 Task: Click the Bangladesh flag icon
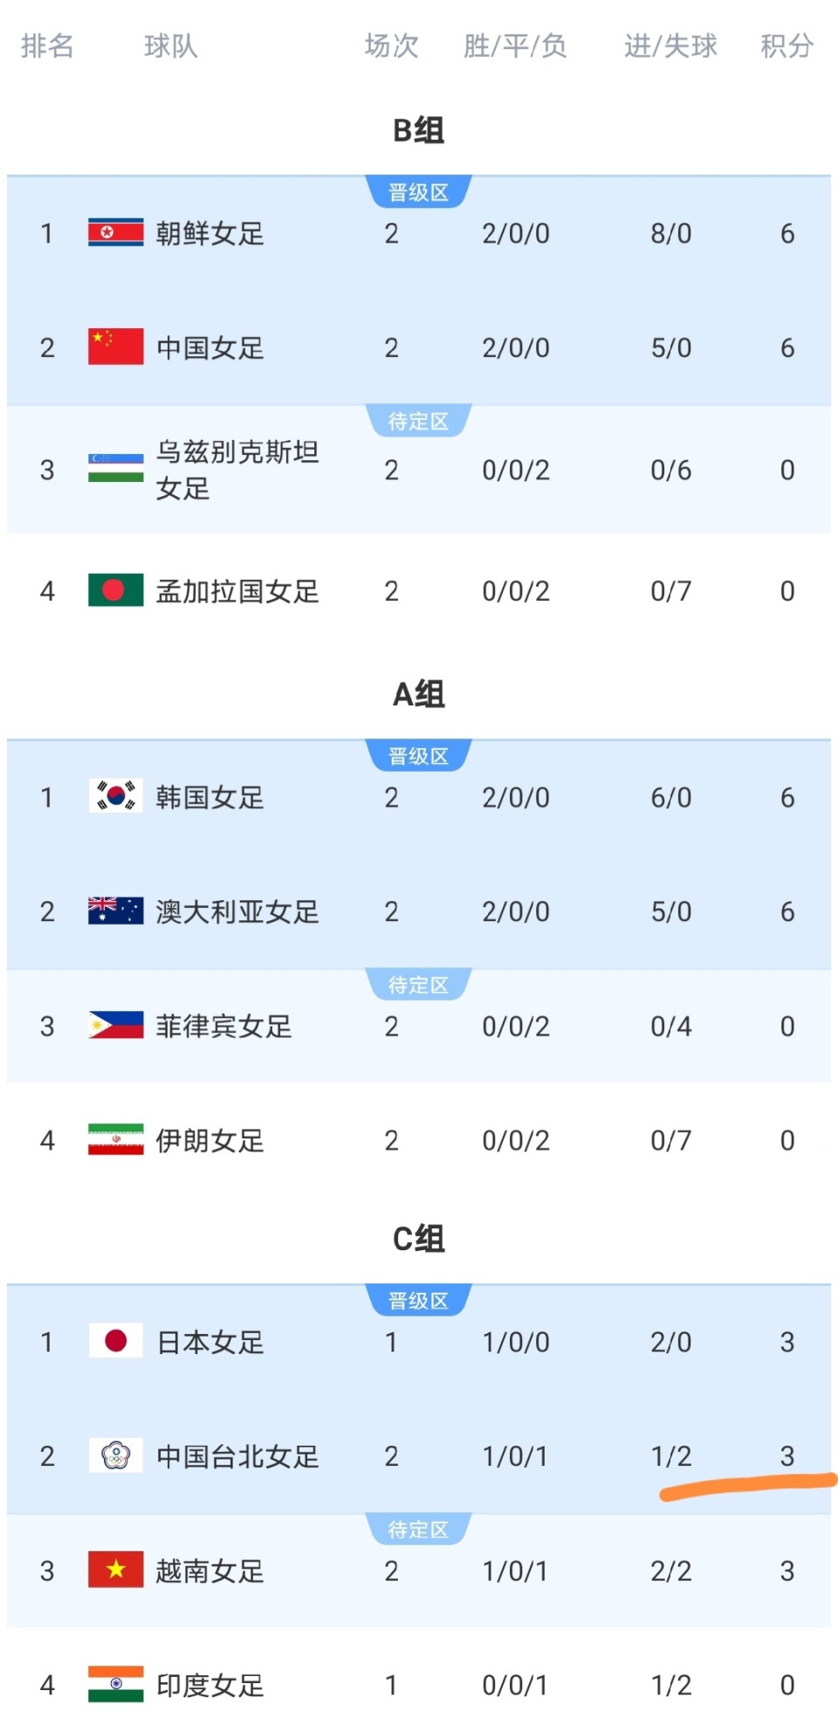pyautogui.click(x=115, y=591)
